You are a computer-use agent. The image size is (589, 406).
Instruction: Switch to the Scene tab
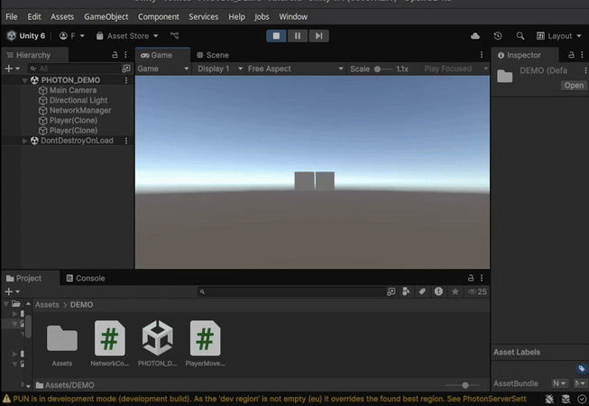tap(212, 55)
